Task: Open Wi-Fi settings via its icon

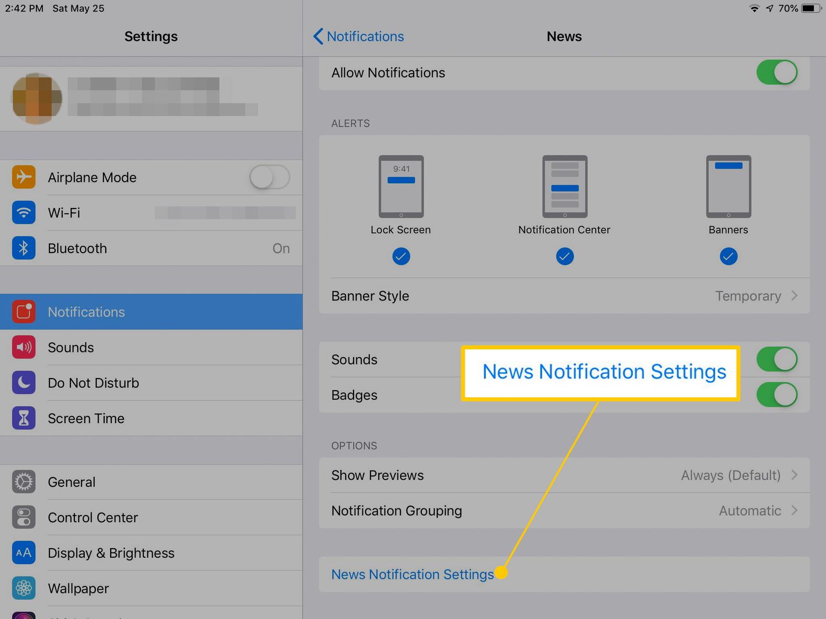Action: [x=24, y=213]
